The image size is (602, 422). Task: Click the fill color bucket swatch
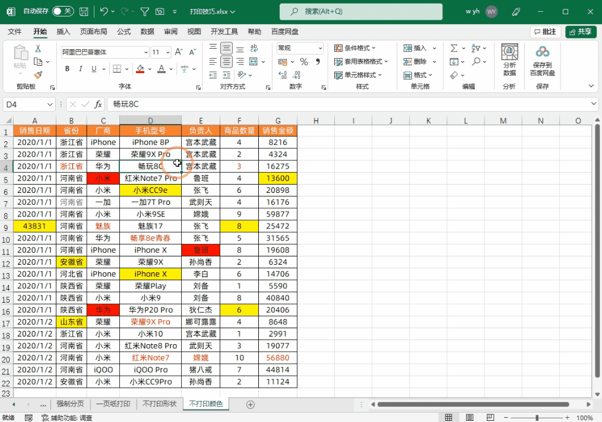tap(140, 69)
